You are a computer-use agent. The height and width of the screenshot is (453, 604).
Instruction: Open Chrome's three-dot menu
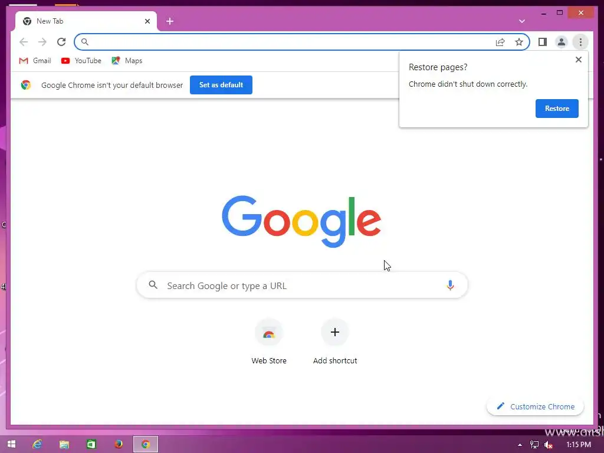[x=580, y=42]
